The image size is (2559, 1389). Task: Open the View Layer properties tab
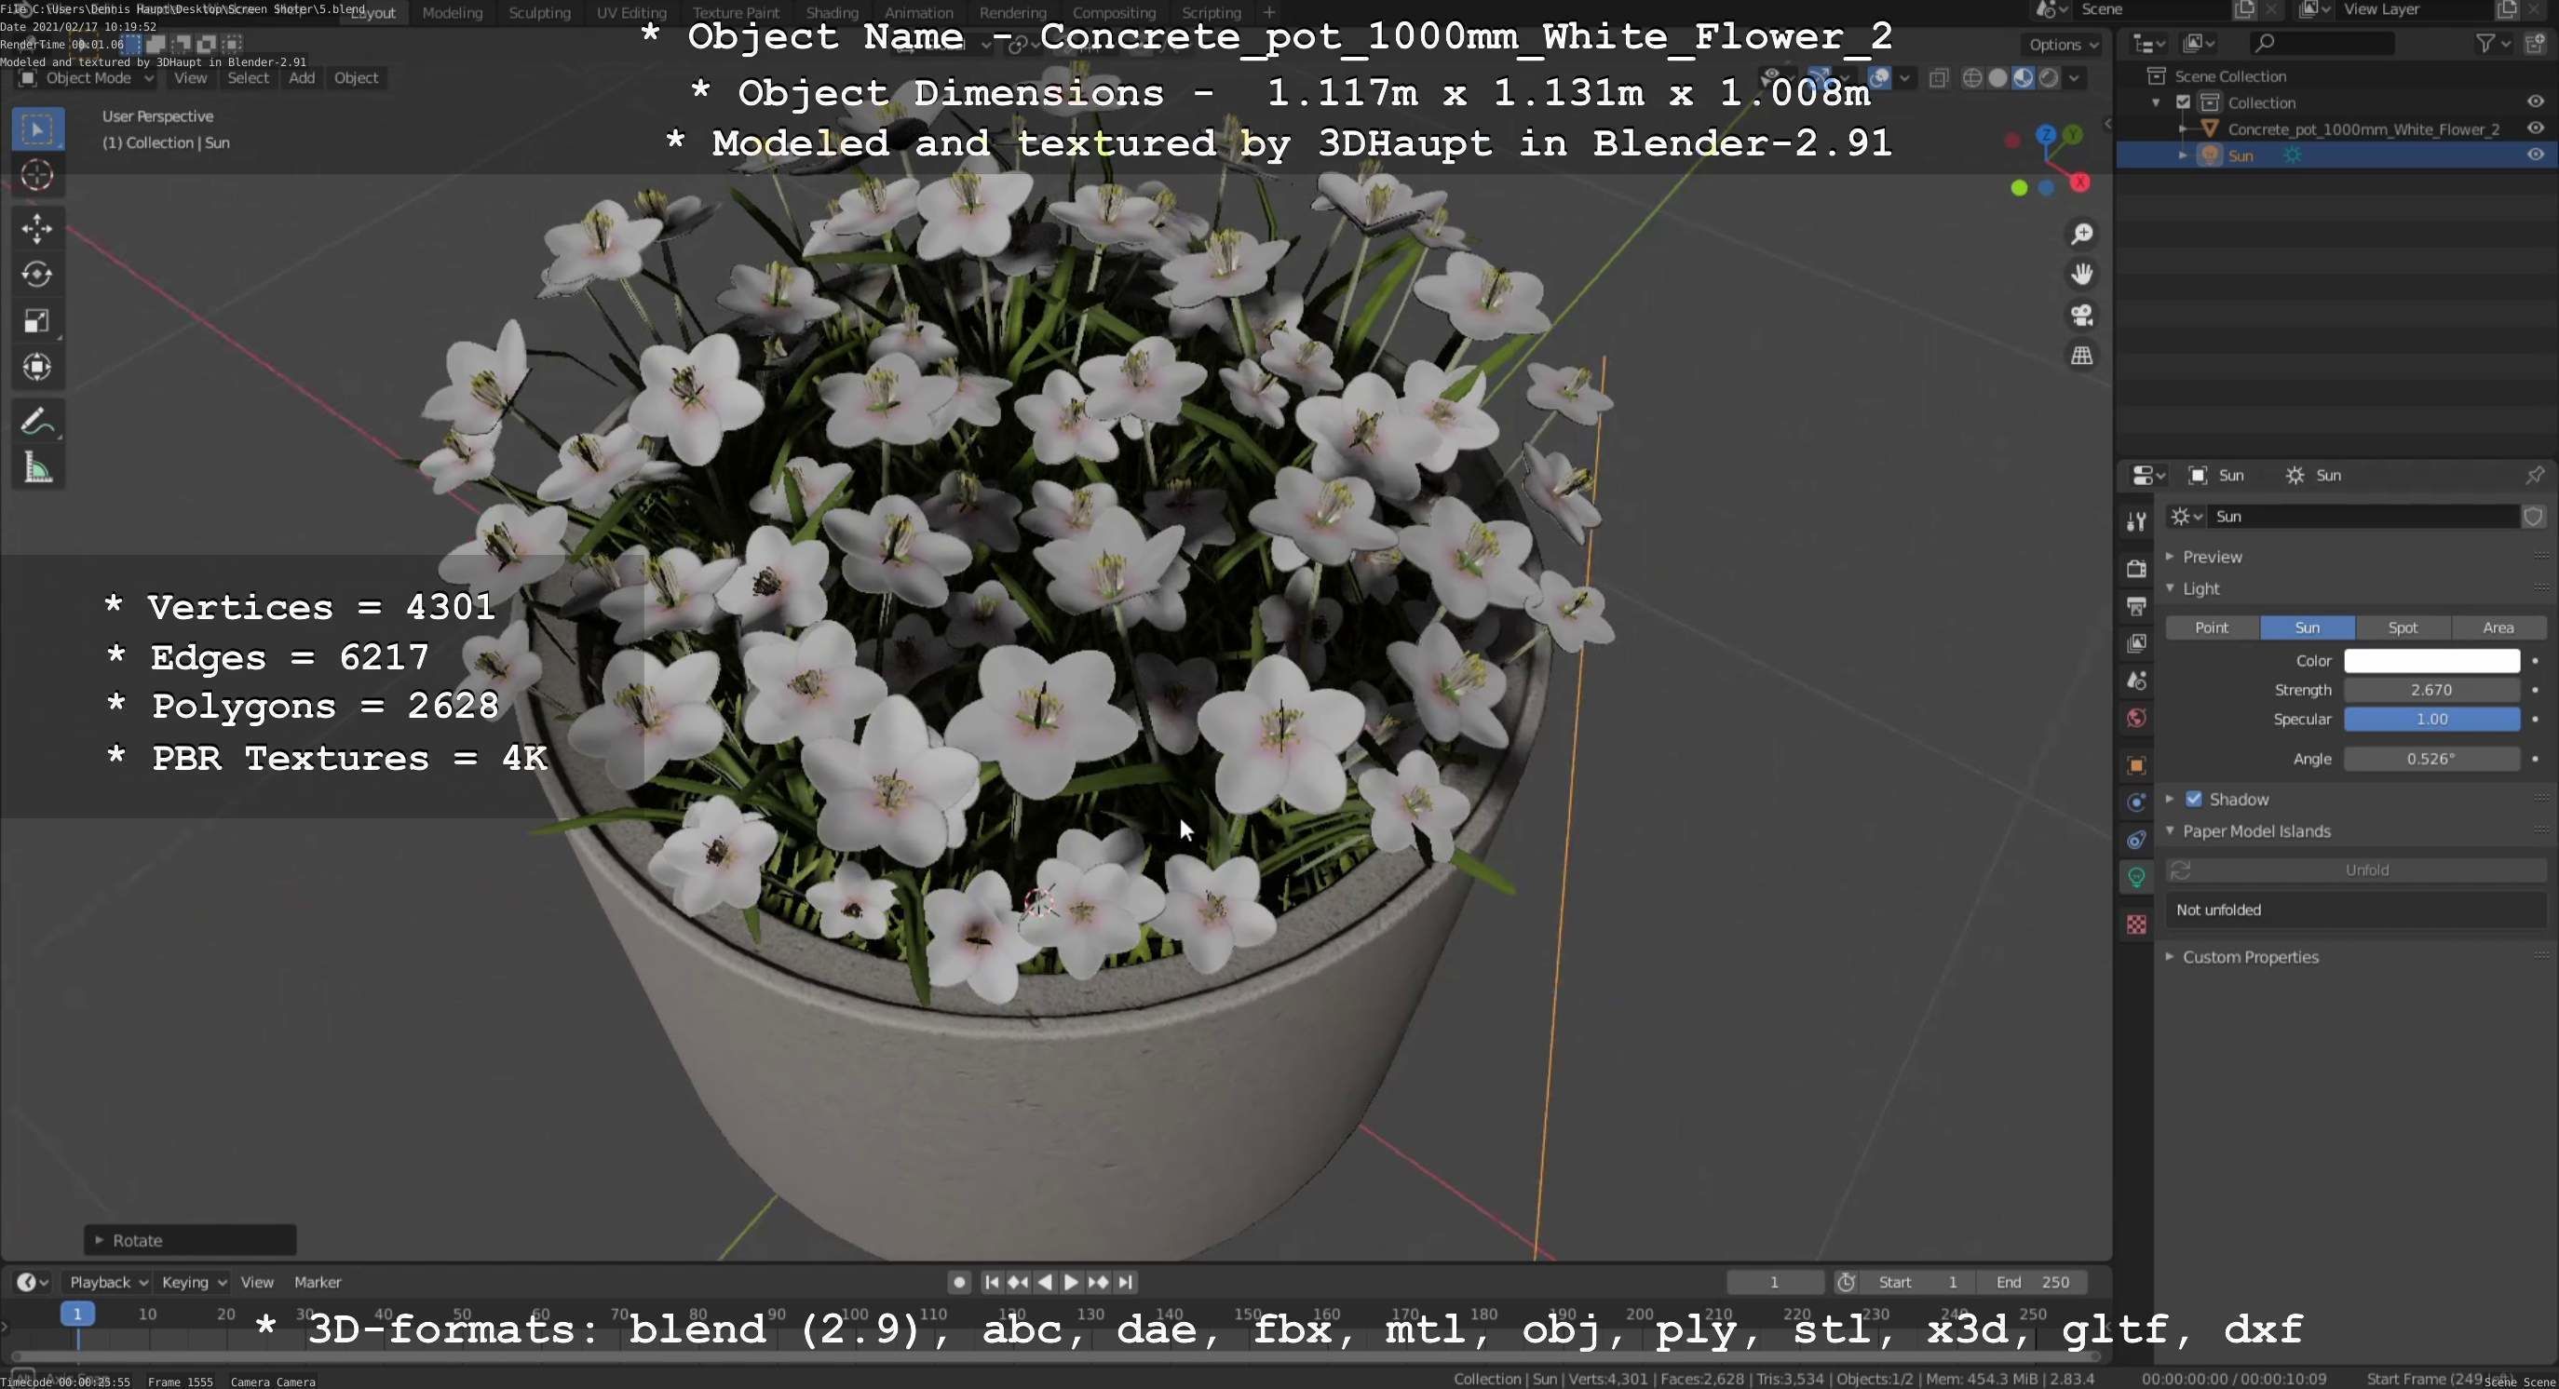click(2136, 643)
